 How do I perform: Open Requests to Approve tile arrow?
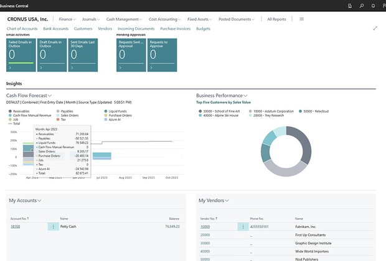click(x=151, y=68)
